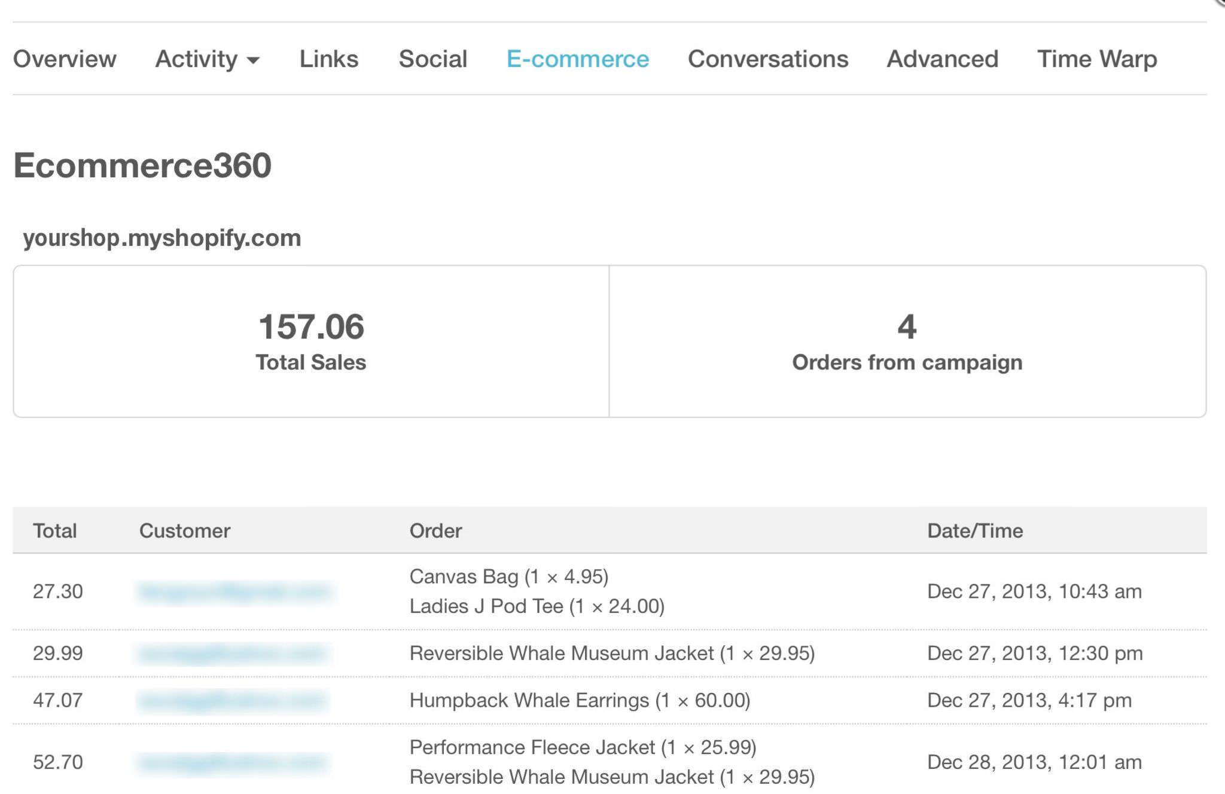The width and height of the screenshot is (1225, 794).
Task: View the Conversations tab
Action: pyautogui.click(x=767, y=59)
